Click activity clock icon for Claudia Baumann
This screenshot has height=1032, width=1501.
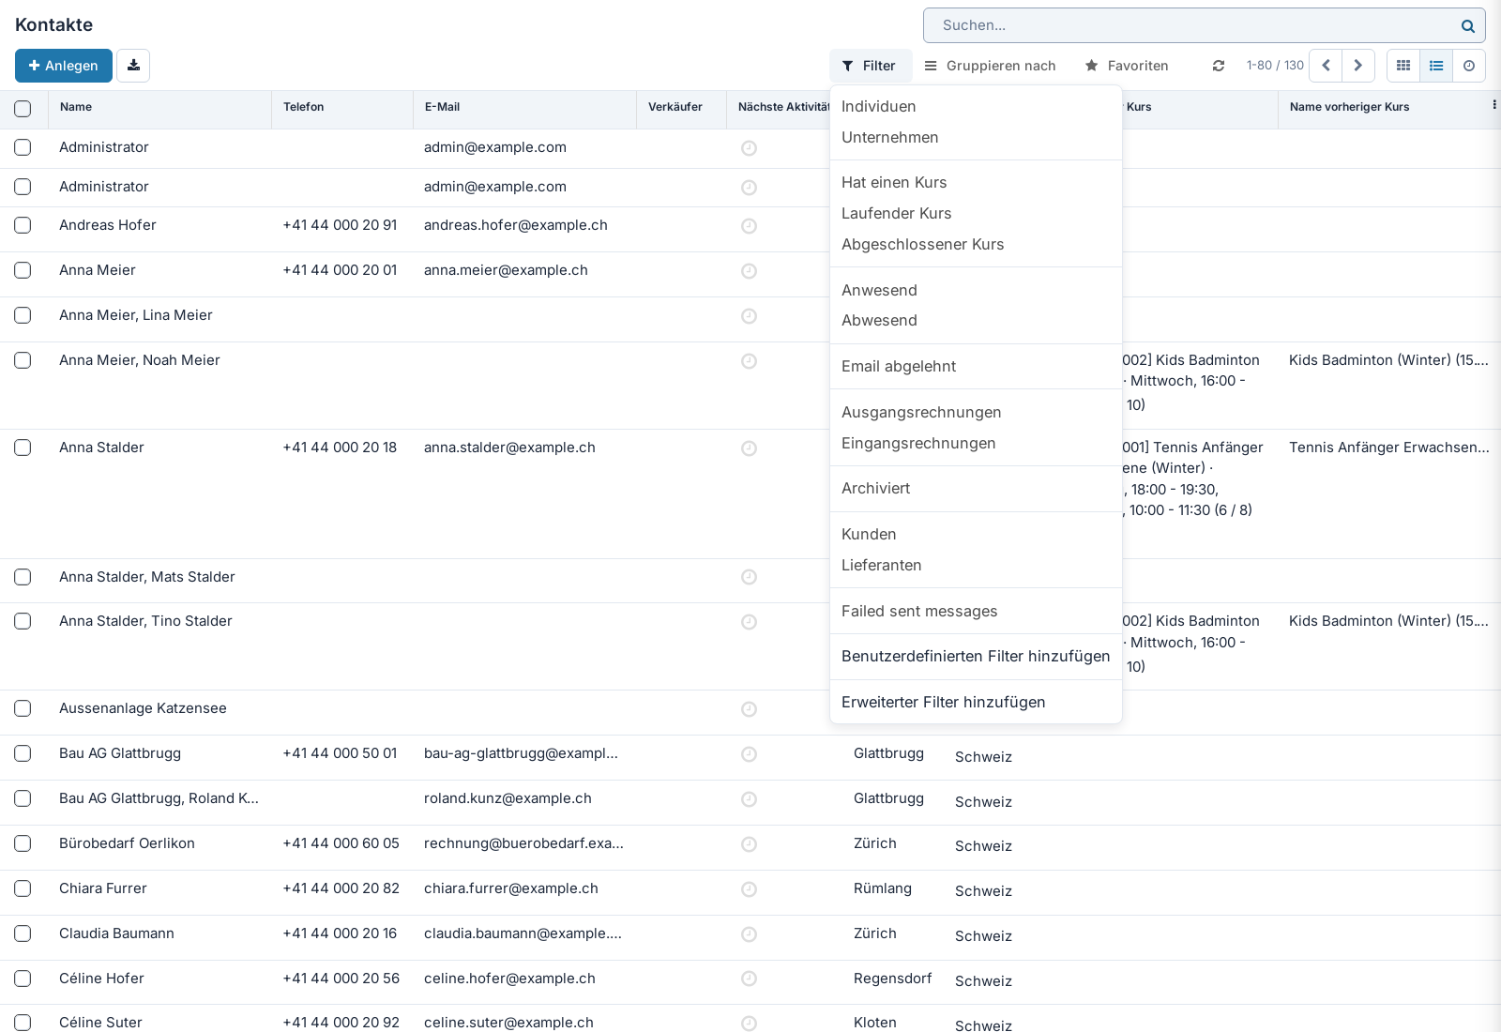coord(749,934)
